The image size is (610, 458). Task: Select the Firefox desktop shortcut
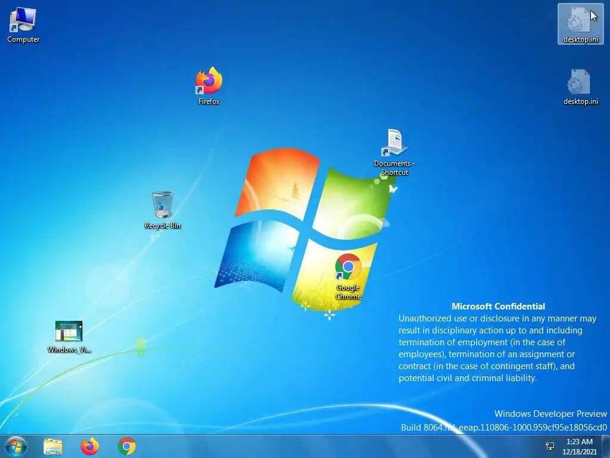coord(209,86)
